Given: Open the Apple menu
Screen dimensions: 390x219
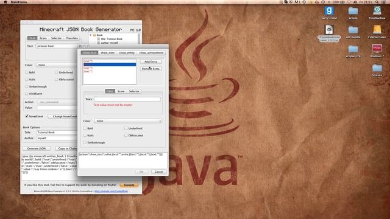Looking at the screenshot, I should coord(5,2).
